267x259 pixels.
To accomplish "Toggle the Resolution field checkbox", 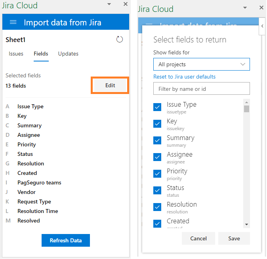I will pos(157,207).
